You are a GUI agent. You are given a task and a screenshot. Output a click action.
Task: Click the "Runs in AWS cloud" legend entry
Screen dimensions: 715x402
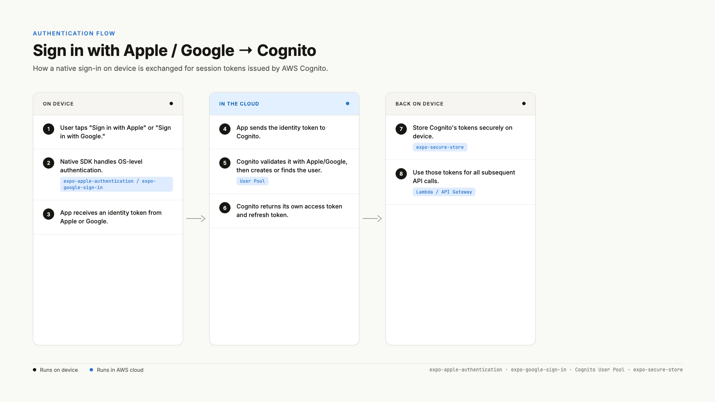coord(117,370)
